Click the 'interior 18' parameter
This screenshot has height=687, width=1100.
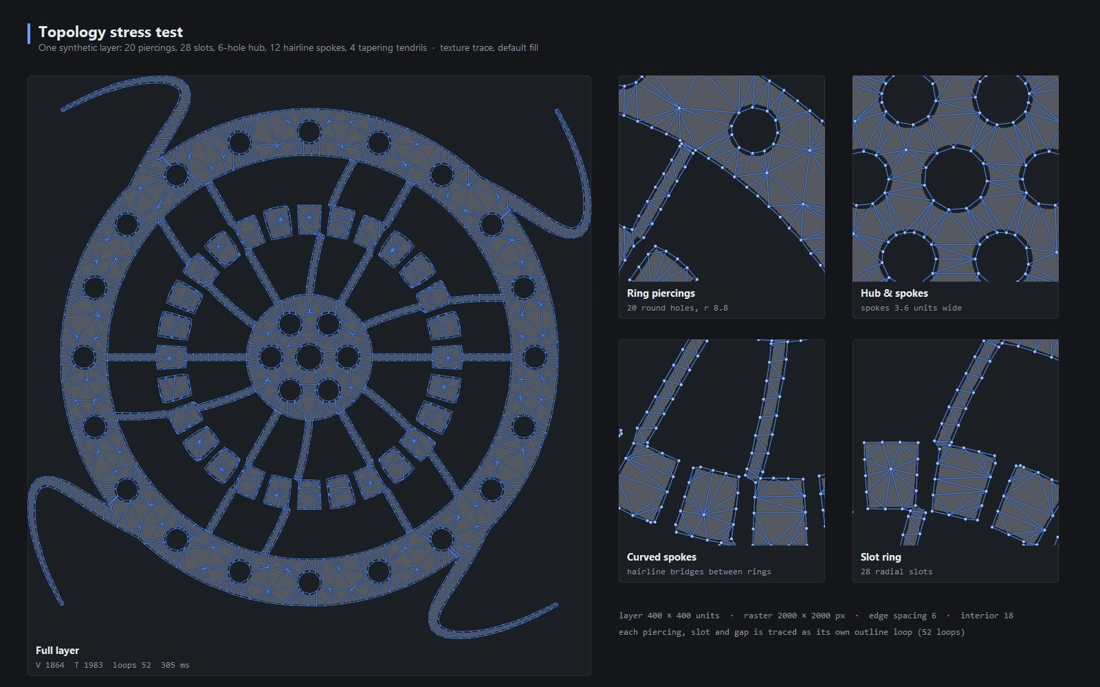pyautogui.click(x=987, y=616)
